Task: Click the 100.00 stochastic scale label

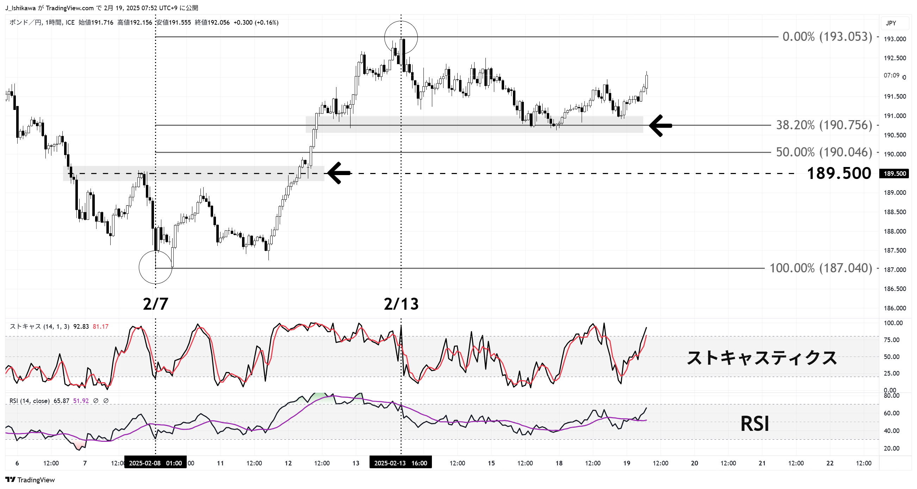Action: point(893,323)
